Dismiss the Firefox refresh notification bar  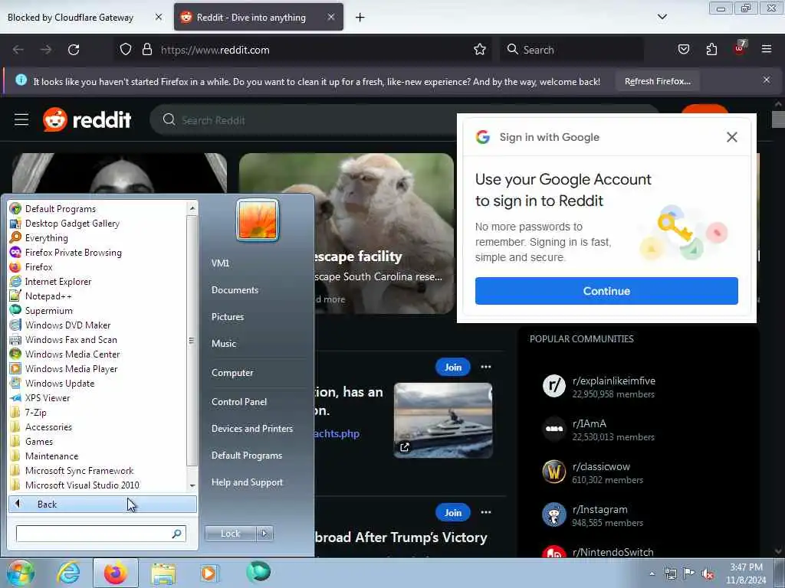pos(767,80)
